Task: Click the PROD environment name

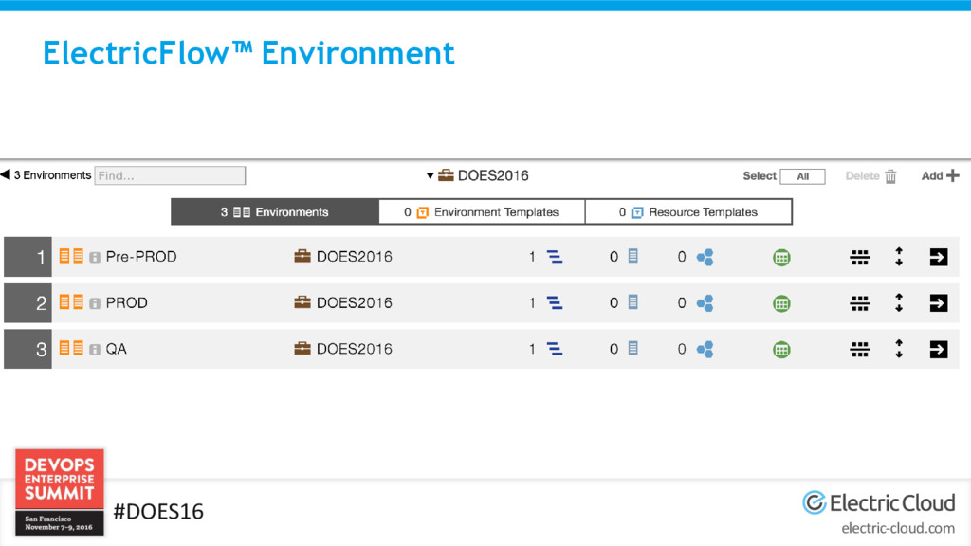Action: tap(127, 303)
